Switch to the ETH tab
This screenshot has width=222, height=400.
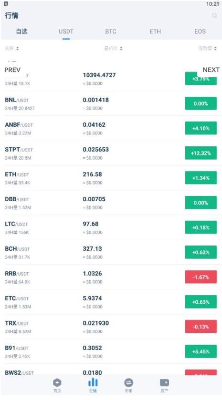tap(155, 31)
